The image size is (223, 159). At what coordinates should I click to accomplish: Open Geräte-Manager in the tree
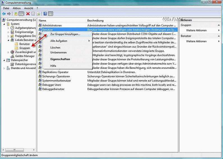pyautogui.click(x=25, y=56)
